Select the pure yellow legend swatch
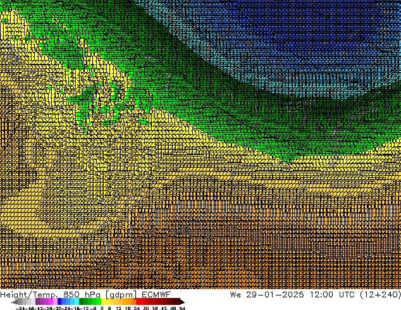Viewport: 401px width, 310px height. pyautogui.click(x=103, y=302)
